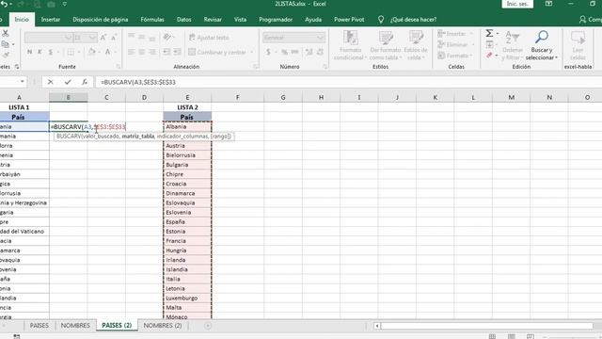Image resolution: width=602 pixels, height=339 pixels.
Task: Click the thousands separator style icon
Action: pyautogui.click(x=294, y=52)
